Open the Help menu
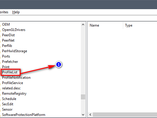The width and height of the screenshot is (157, 118). [16, 12]
